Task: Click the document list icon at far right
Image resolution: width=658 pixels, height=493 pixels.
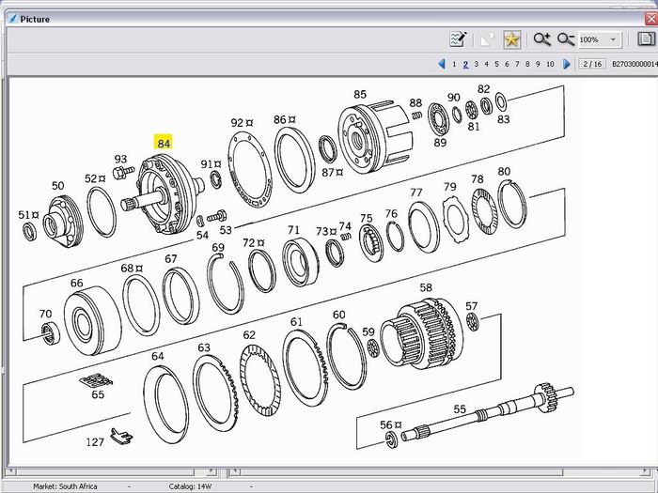Action: (646, 39)
